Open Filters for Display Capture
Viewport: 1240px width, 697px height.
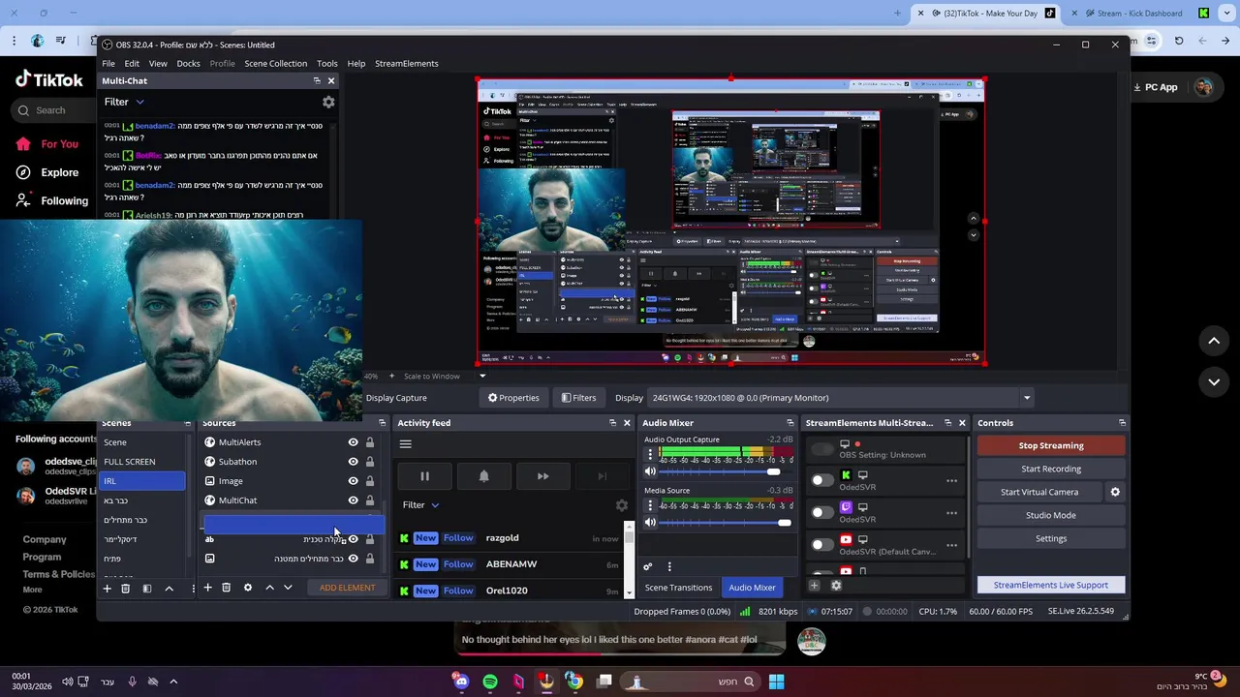point(578,398)
